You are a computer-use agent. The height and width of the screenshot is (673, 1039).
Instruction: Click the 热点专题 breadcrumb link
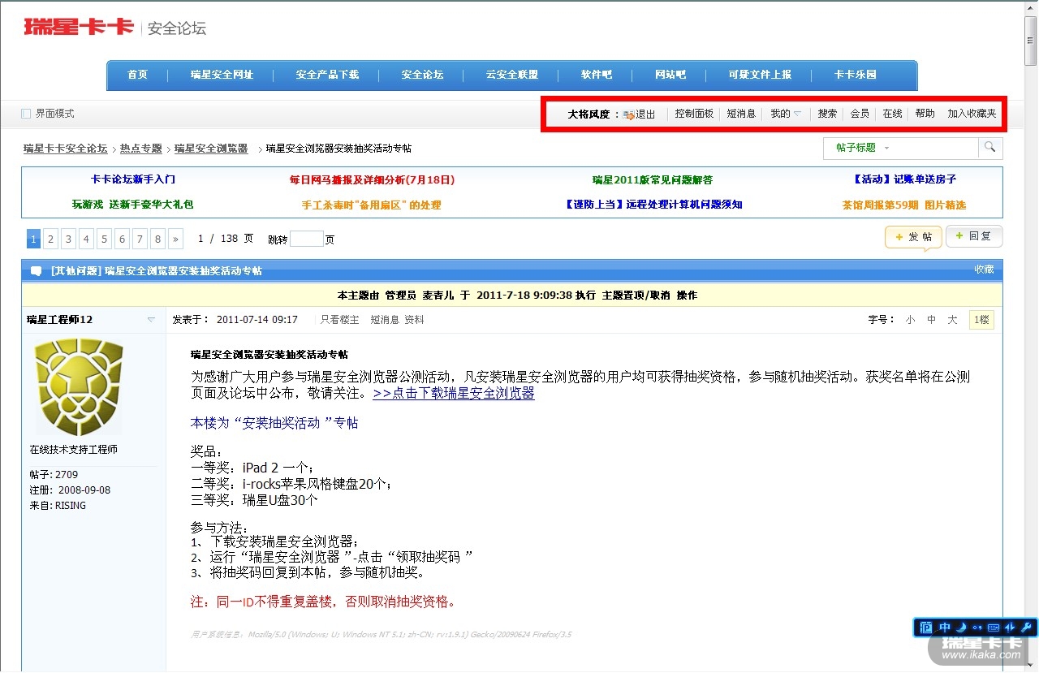[x=141, y=149]
